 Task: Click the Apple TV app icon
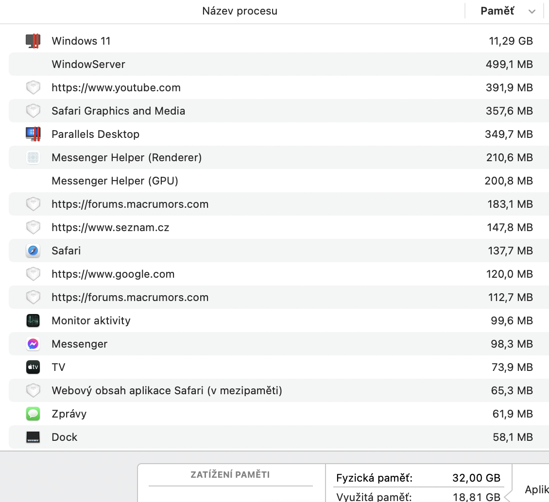[x=33, y=367]
